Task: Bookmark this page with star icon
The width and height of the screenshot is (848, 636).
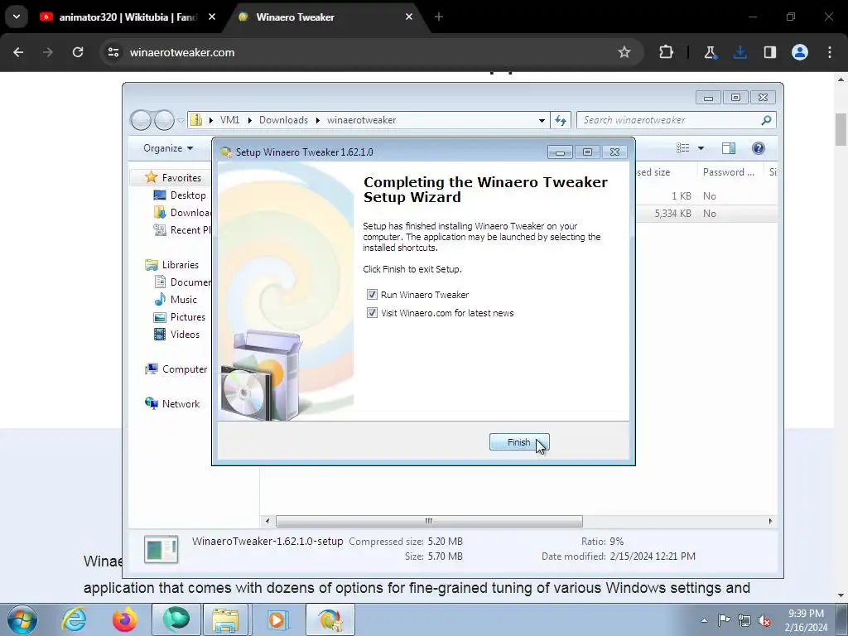Action: pos(624,52)
